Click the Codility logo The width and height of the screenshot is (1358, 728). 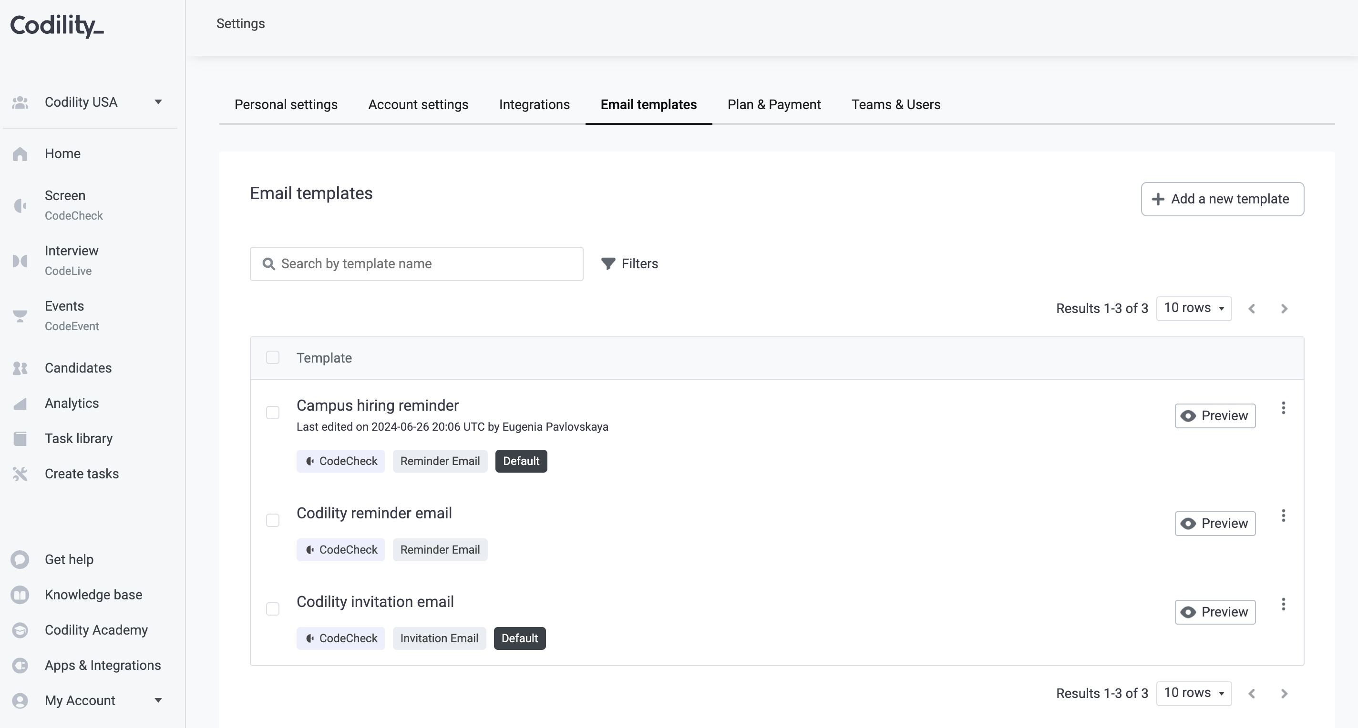57,26
